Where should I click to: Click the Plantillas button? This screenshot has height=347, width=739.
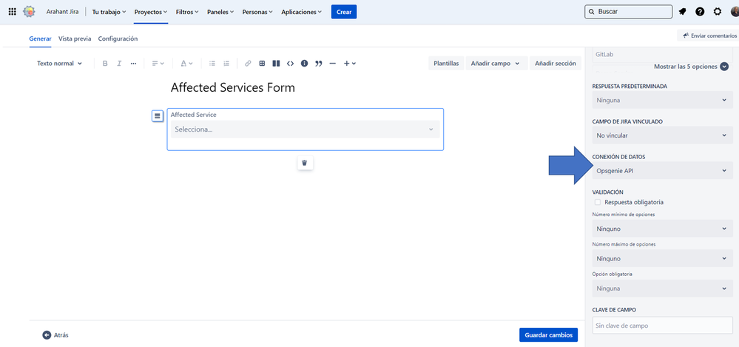(446, 63)
